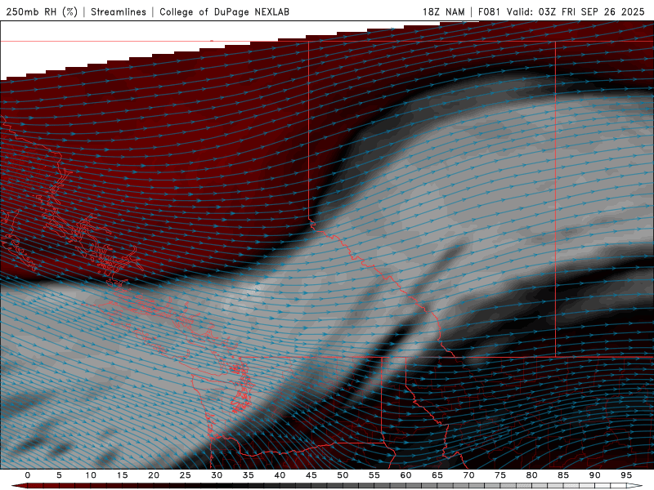Click the "15" colorbar tick label
Screen dimensions: 654x490
coord(122,475)
